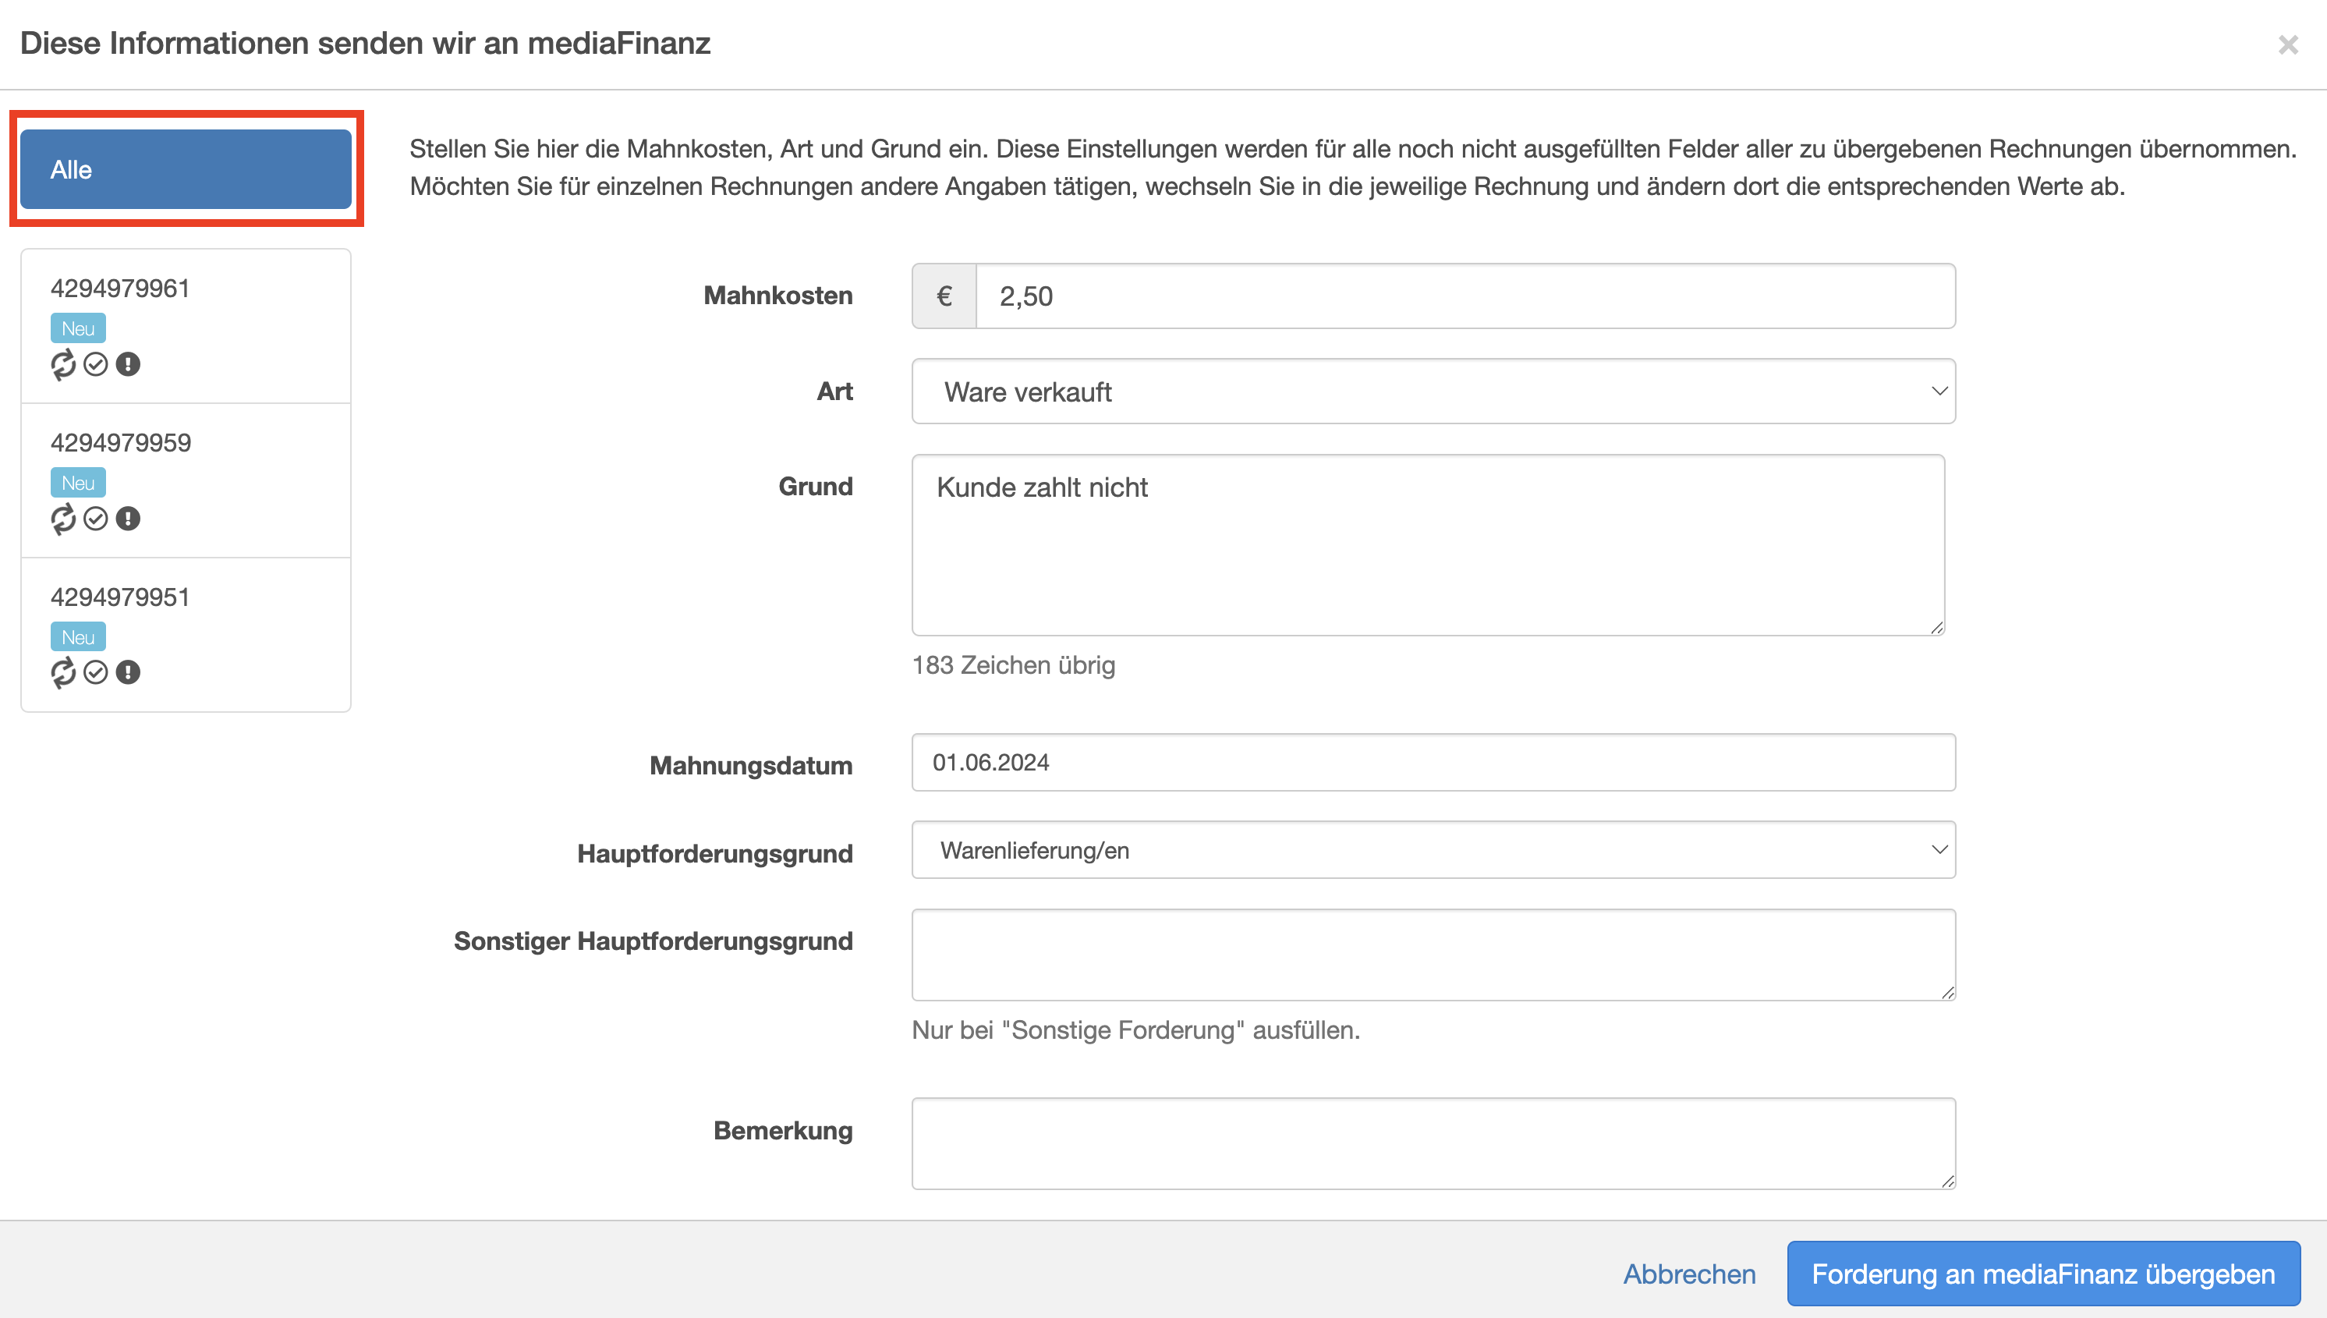Image resolution: width=2327 pixels, height=1318 pixels.
Task: Click exclamation warning icon on invoice 4294979961
Action: [128, 364]
